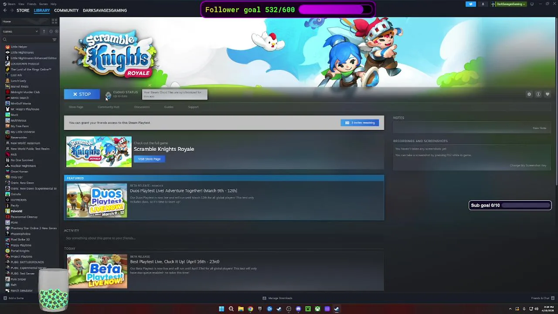
Task: Stop the running game with STOP button
Action: tap(82, 94)
